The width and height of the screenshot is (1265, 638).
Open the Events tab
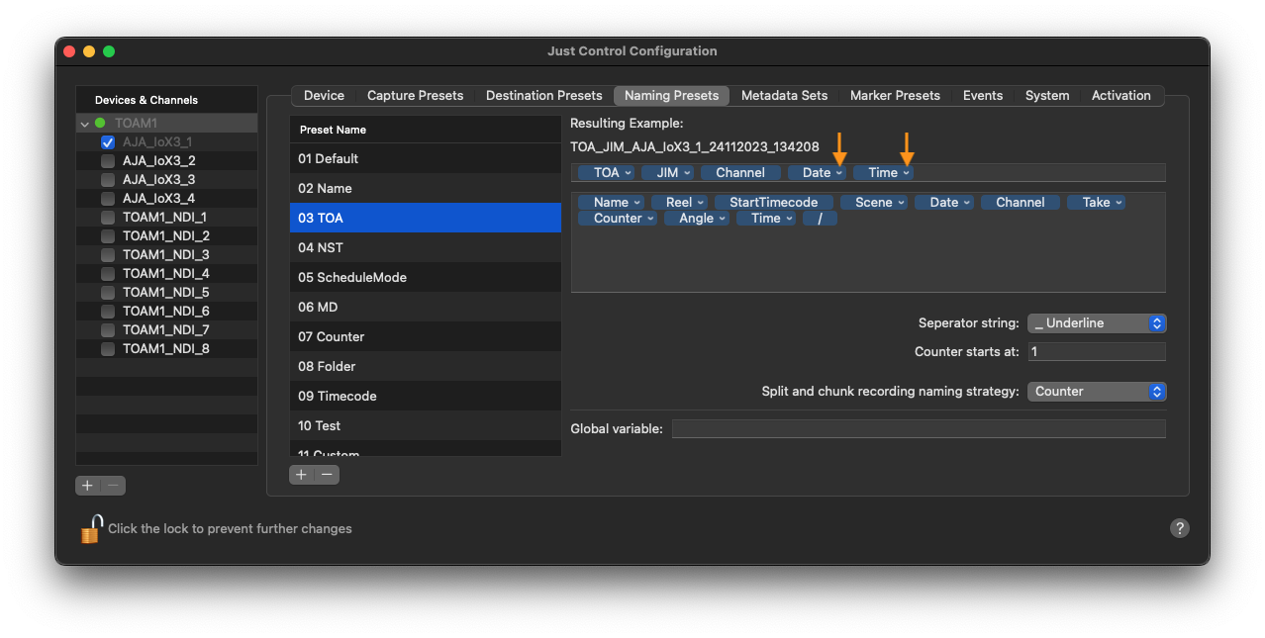(983, 96)
